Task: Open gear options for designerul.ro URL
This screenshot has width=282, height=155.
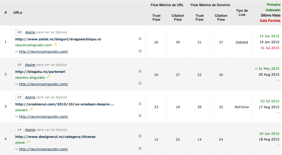Action: (140, 136)
